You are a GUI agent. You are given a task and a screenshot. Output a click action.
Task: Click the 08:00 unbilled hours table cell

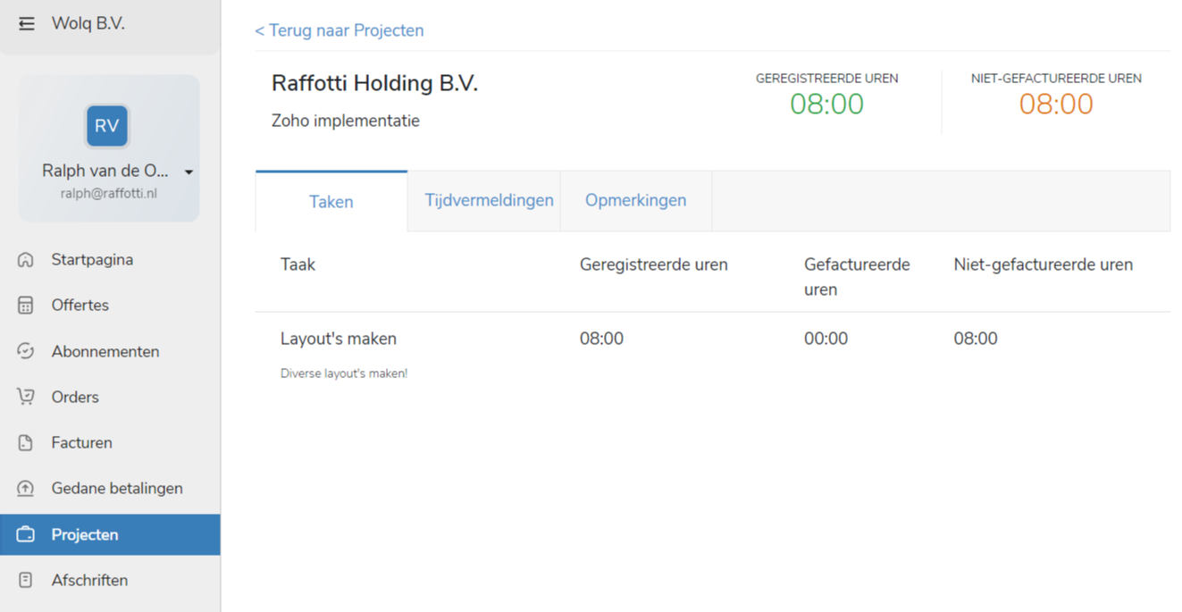[976, 339]
